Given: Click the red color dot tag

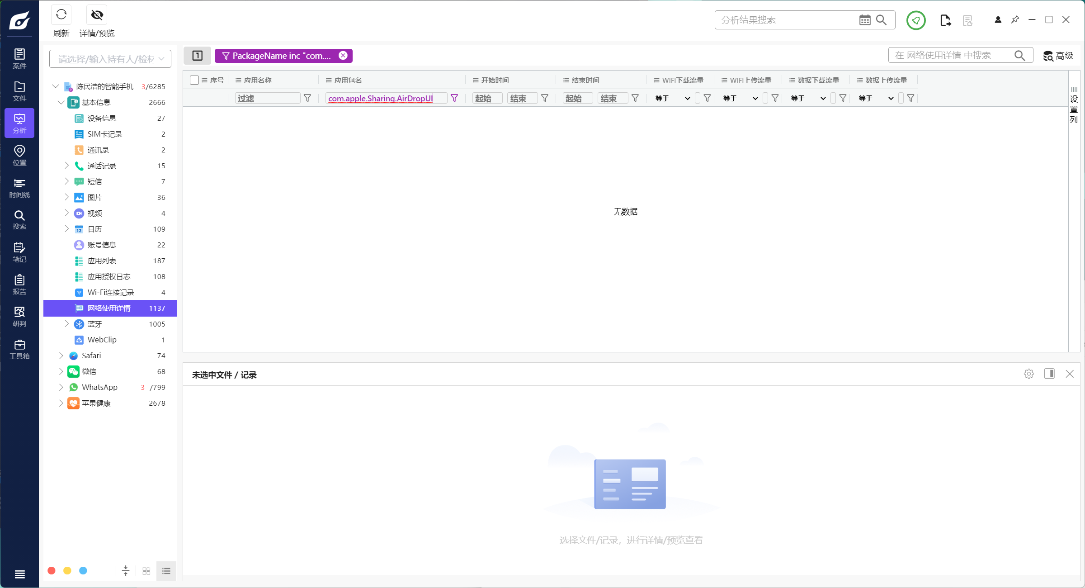Looking at the screenshot, I should [52, 571].
